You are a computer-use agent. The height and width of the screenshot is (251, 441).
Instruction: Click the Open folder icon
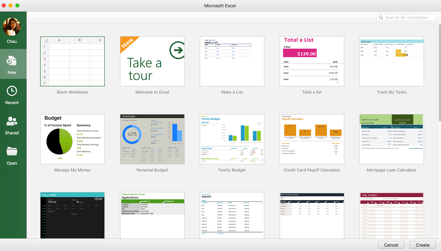point(12,151)
